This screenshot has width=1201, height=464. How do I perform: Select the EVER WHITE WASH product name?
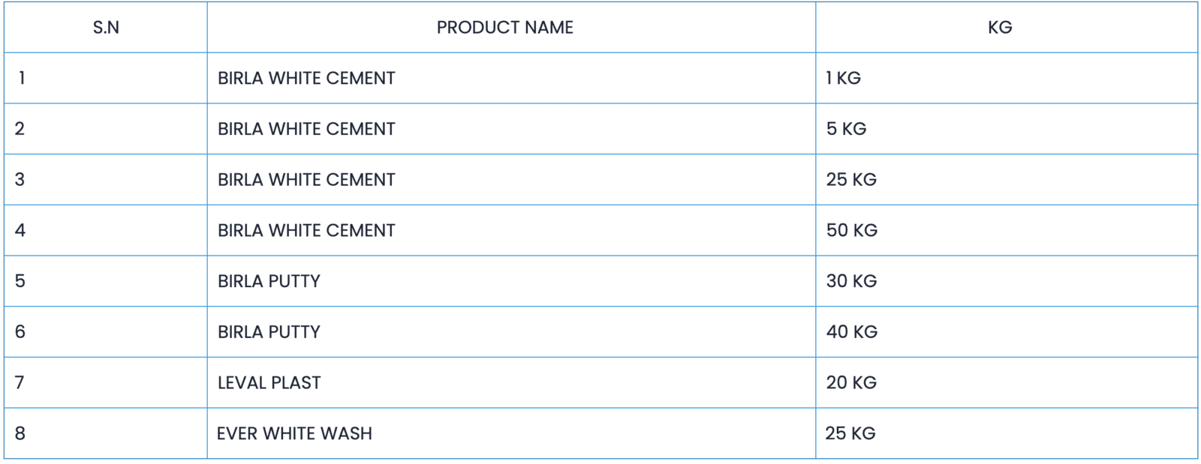(x=294, y=433)
